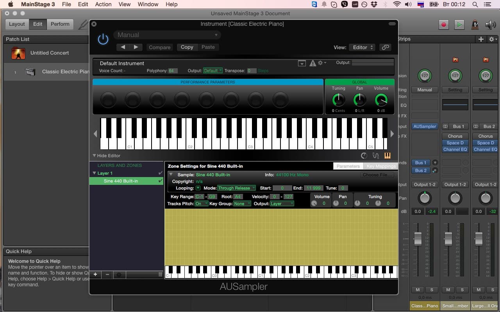The height and width of the screenshot is (312, 500).
Task: Open the Mode Through Release dropdown
Action: pos(236,188)
